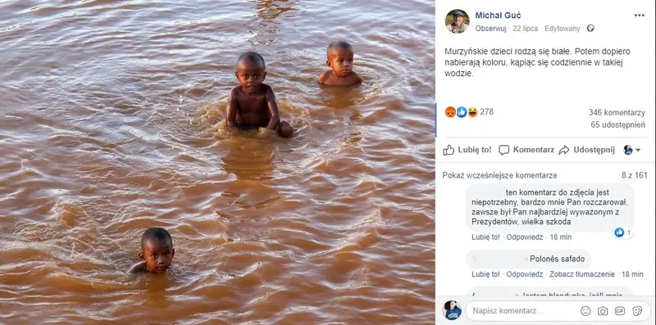
Task: Expand Pokaż wcześniejsze komentarze
Action: (499, 175)
